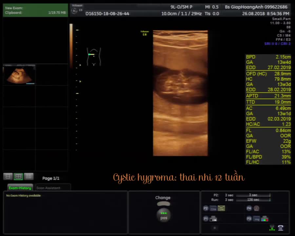Click the trackball pos button

164,216
